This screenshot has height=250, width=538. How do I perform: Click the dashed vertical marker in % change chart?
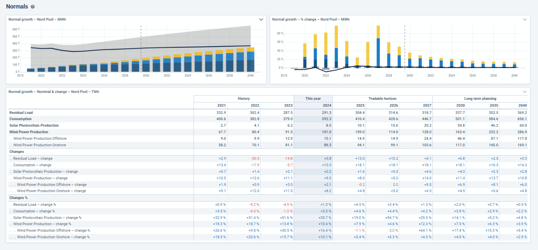pos(405,49)
